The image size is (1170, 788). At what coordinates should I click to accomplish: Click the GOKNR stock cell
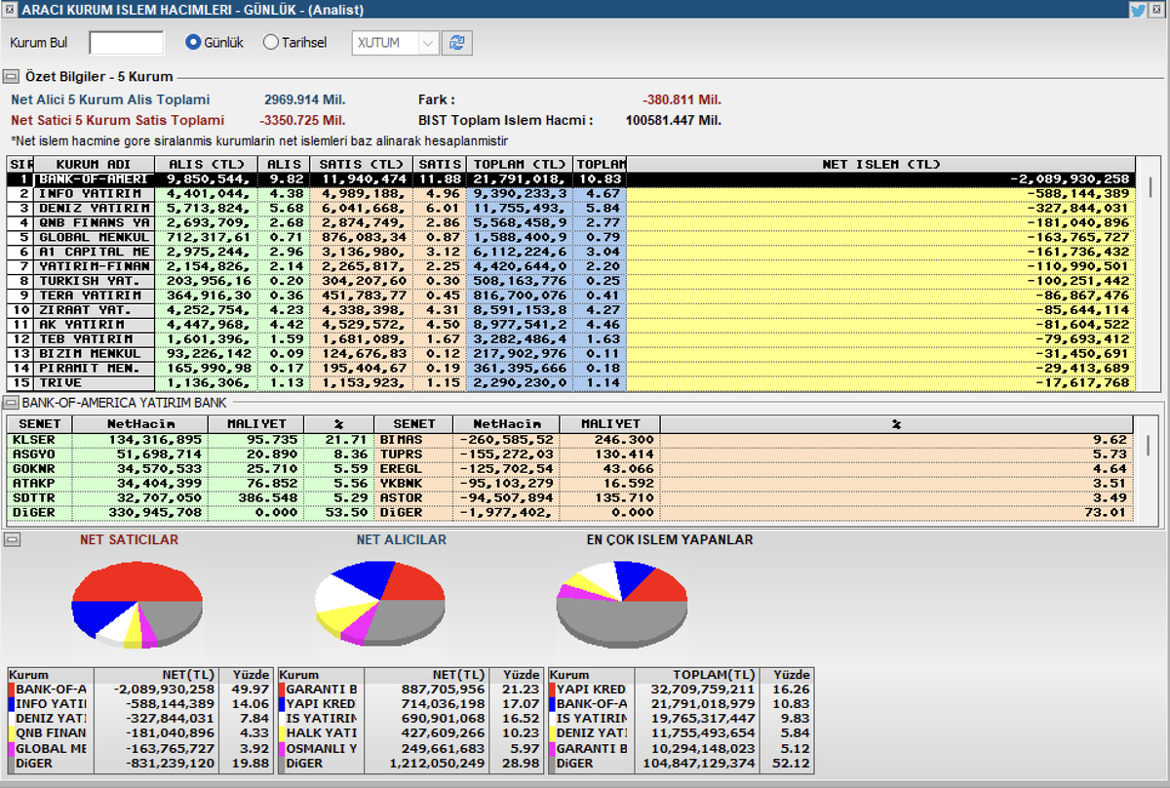[x=40, y=469]
